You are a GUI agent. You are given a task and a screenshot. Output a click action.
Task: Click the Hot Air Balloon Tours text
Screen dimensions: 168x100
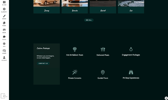[x=75, y=55]
